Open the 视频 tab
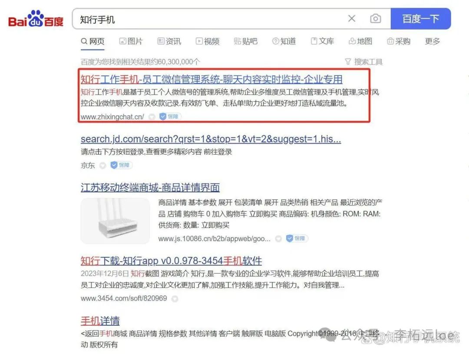This screenshot has height=354, width=469. (x=208, y=41)
